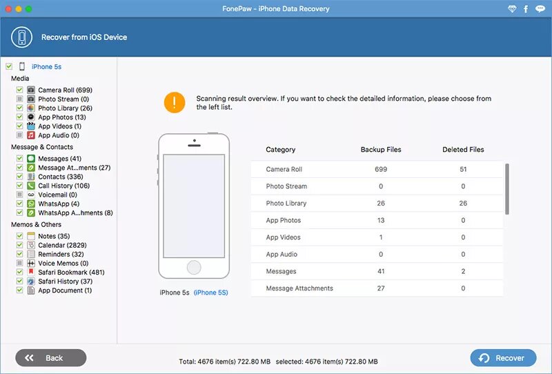Click 'Total: 4676 item(s) 722.80 MB' status text
The image size is (552, 374).
225,362
